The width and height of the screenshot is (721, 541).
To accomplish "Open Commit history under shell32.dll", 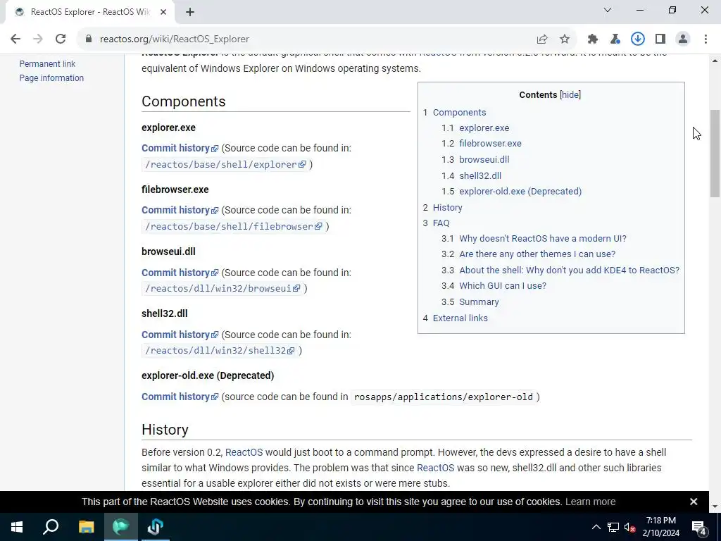I will point(180,335).
